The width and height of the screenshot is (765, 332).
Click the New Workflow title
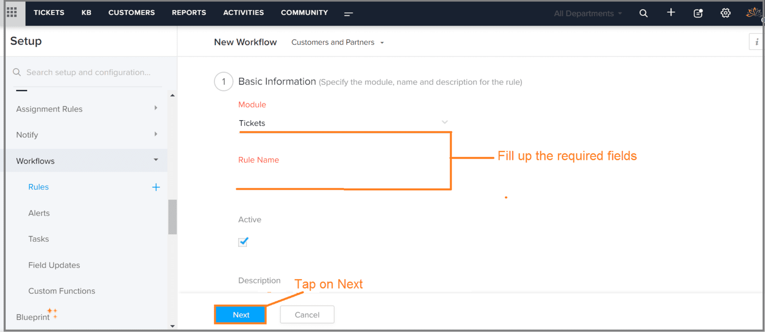(245, 42)
